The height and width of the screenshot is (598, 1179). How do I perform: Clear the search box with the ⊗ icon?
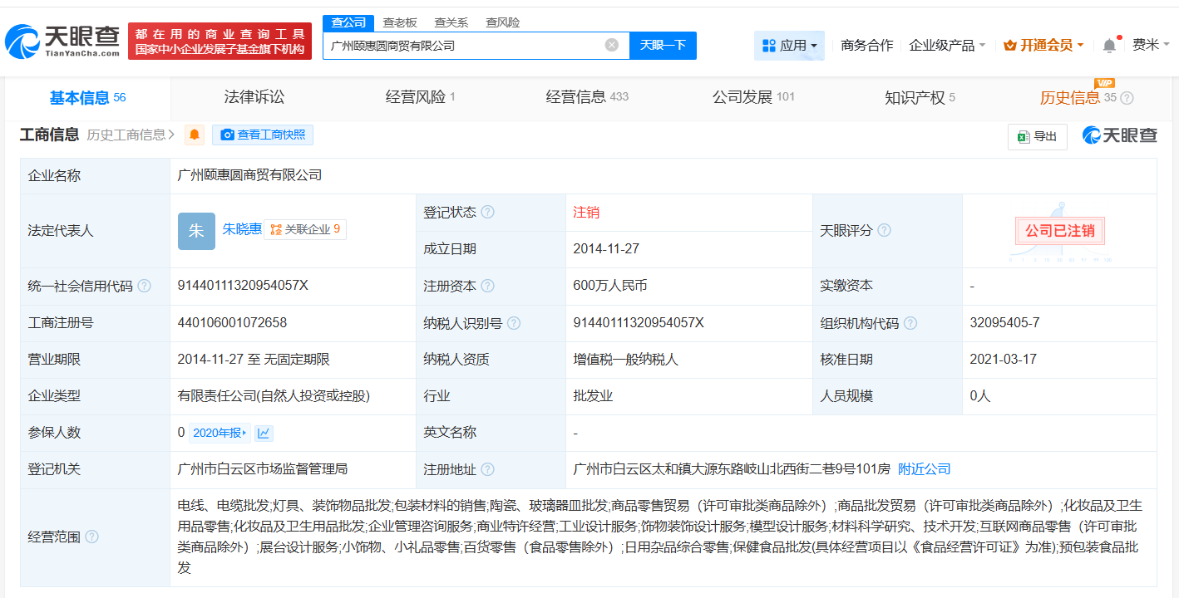(x=613, y=45)
